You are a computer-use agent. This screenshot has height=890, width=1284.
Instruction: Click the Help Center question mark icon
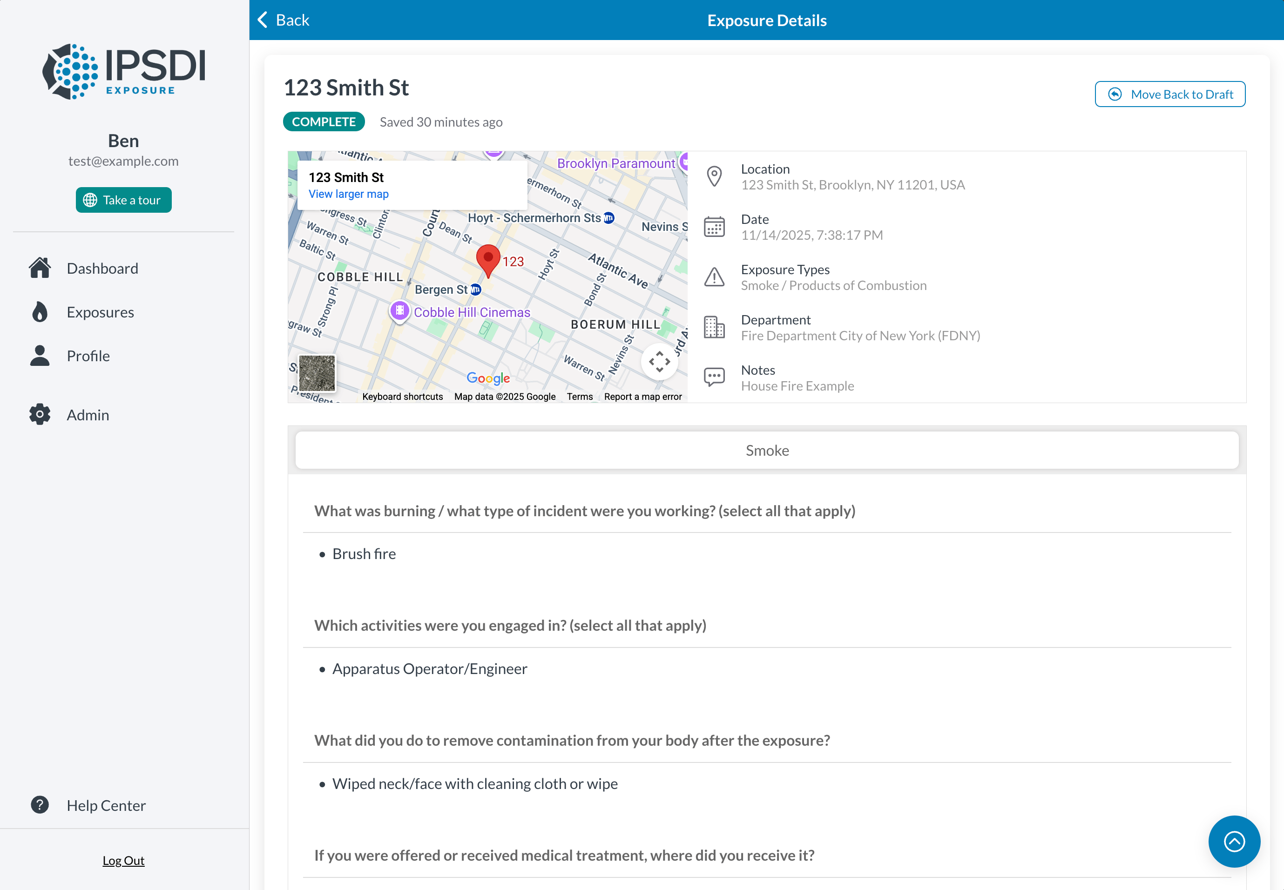[x=40, y=805]
